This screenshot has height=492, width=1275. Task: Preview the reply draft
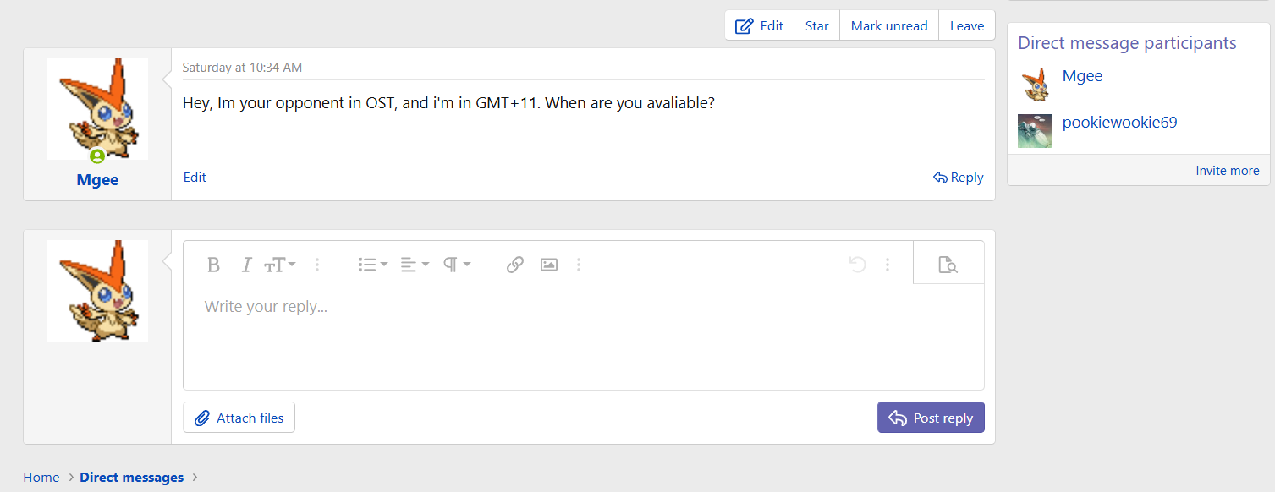click(948, 265)
